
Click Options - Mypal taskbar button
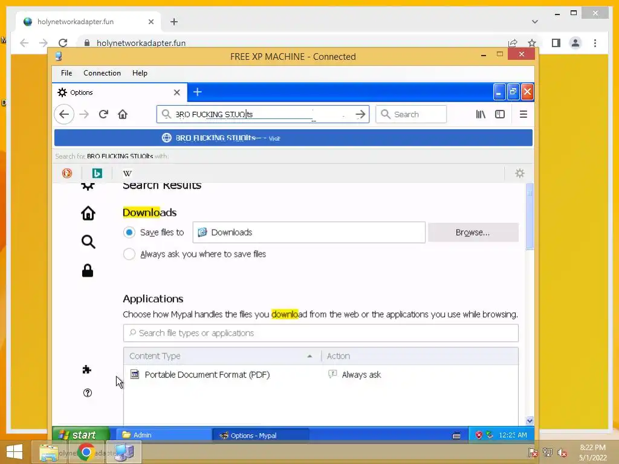(x=261, y=435)
